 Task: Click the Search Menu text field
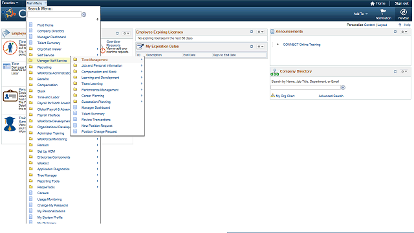[54, 14]
